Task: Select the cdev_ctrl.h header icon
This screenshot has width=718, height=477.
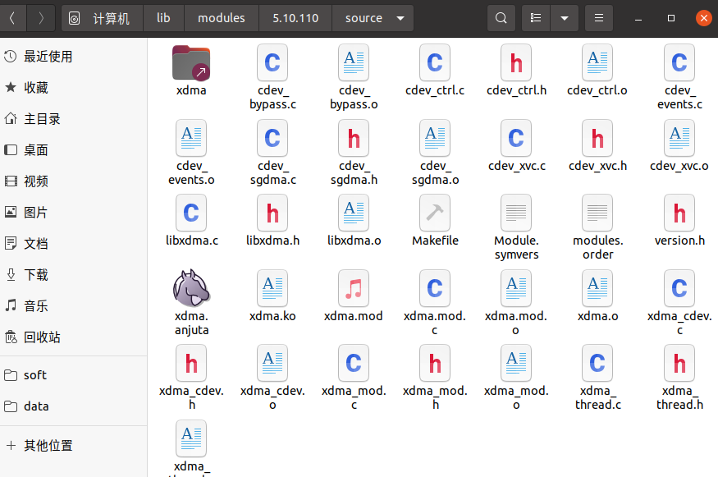Action: [516, 62]
